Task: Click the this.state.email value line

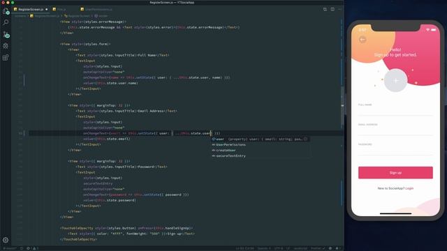Action: (x=107, y=139)
